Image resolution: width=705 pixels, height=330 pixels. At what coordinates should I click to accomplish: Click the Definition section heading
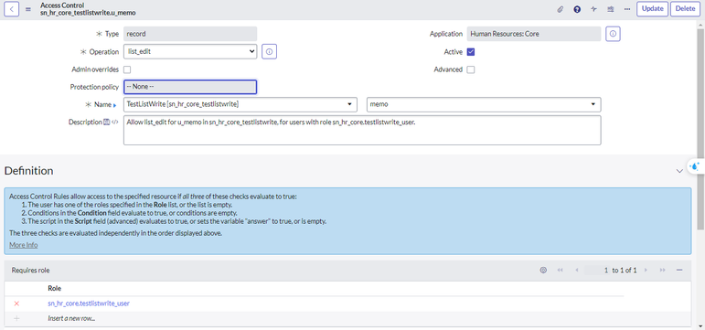coord(28,171)
